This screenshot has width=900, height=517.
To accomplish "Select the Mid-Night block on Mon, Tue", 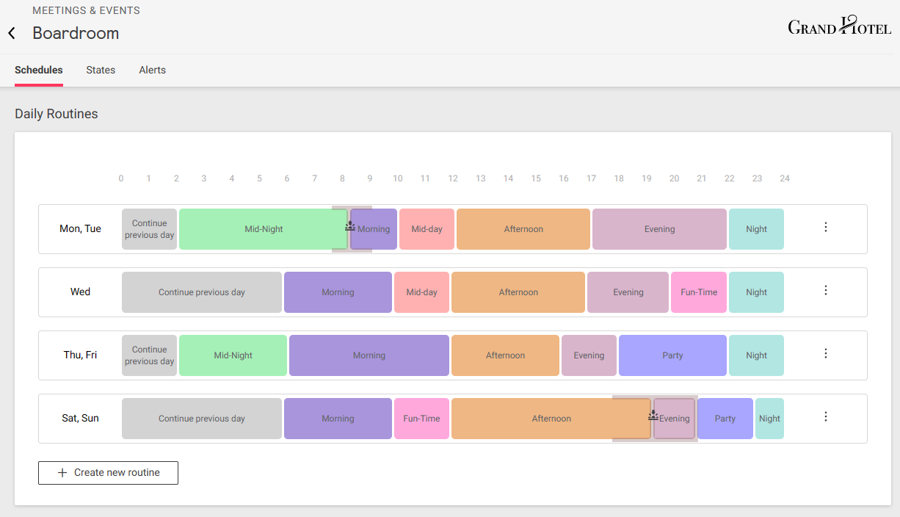I will tap(263, 228).
